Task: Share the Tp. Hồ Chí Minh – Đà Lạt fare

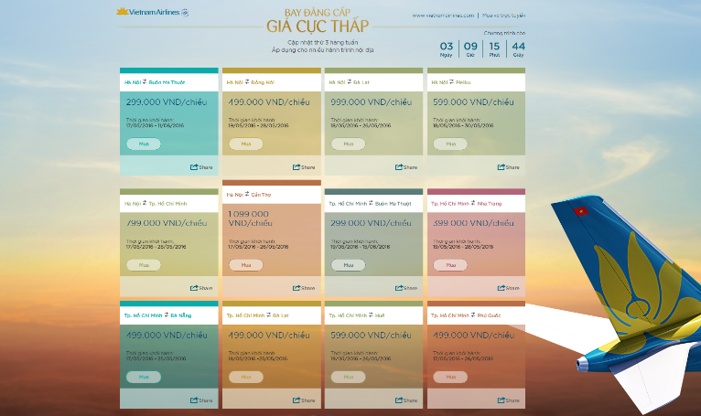Action: 304,400
